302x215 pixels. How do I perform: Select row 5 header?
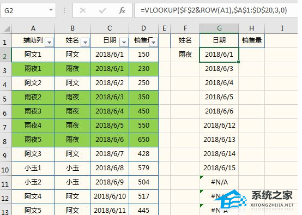tap(6, 98)
